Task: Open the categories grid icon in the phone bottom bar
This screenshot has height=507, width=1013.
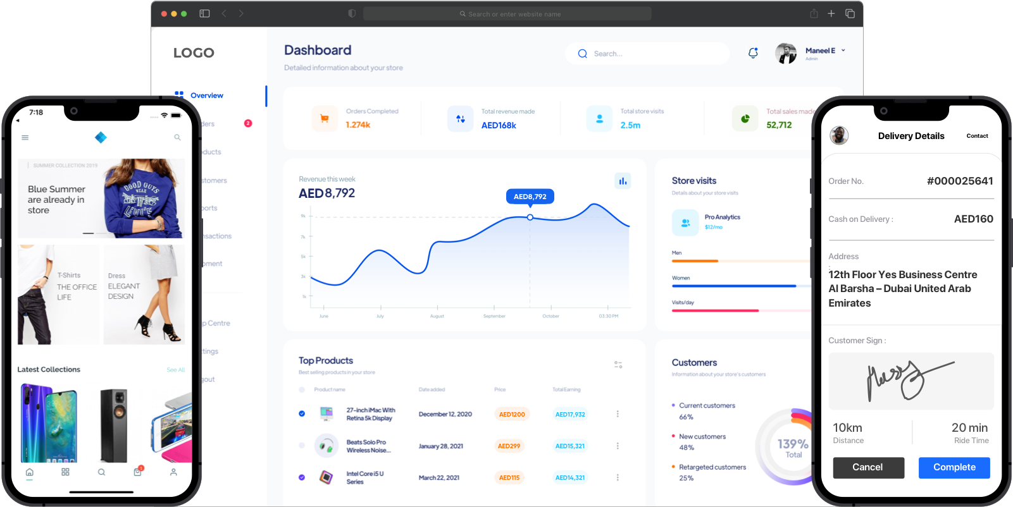Action: [65, 472]
